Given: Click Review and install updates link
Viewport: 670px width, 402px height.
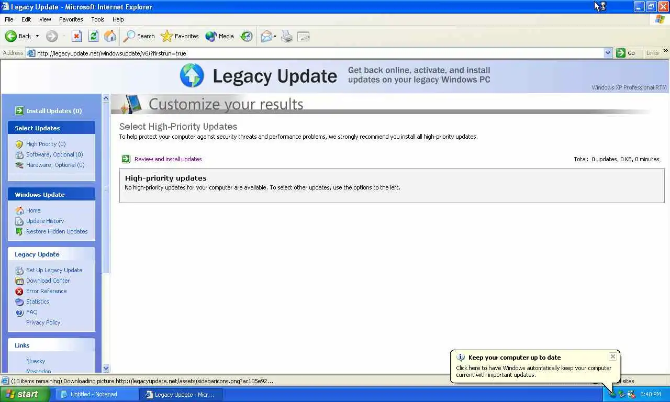Looking at the screenshot, I should (168, 159).
